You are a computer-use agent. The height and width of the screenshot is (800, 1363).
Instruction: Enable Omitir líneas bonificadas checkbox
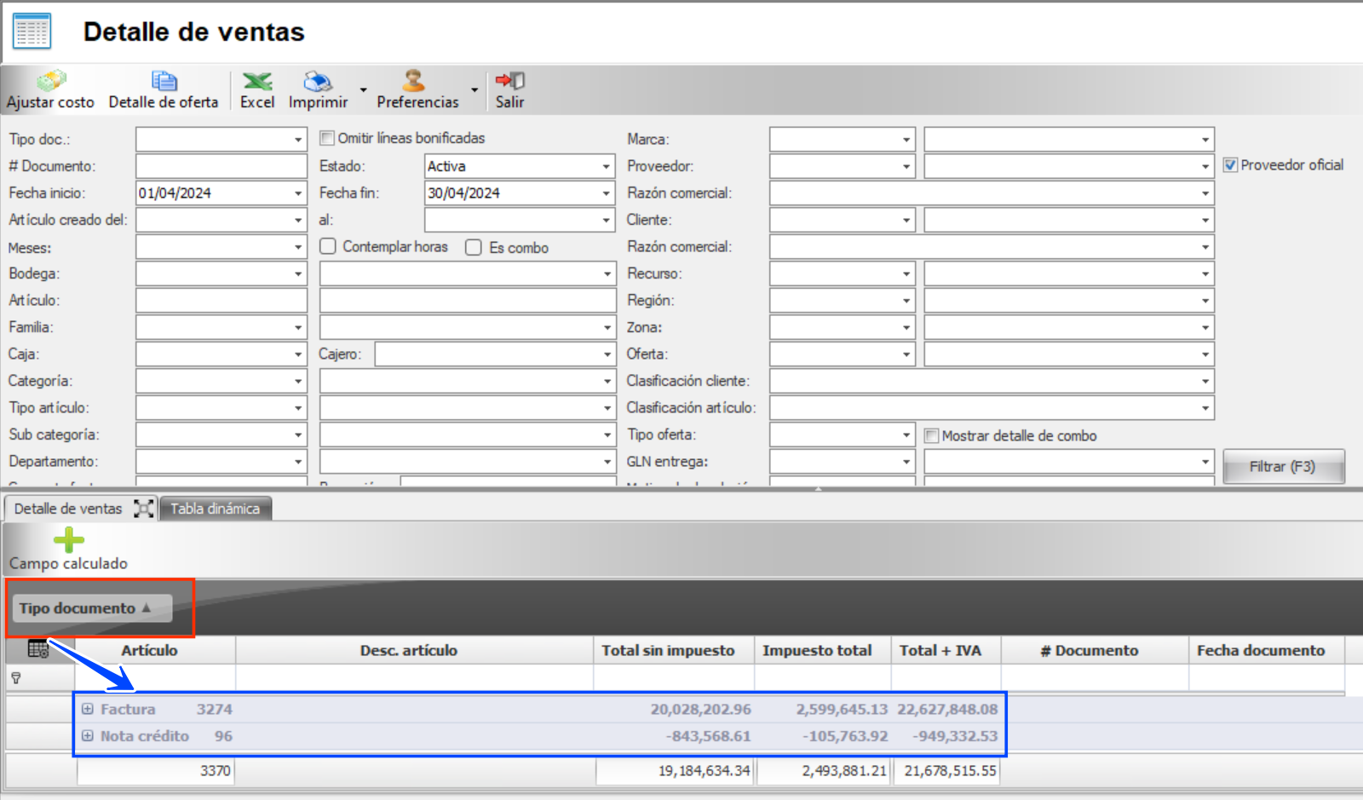point(327,138)
